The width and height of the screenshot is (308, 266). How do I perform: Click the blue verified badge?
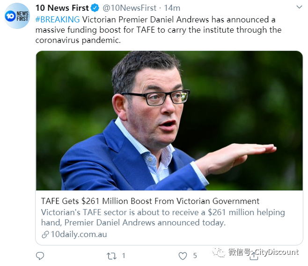[x=95, y=8]
